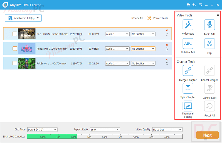Viewport: 222px width, 143px height.
Task: Click Add Media File(s) button
Action: [23, 18]
